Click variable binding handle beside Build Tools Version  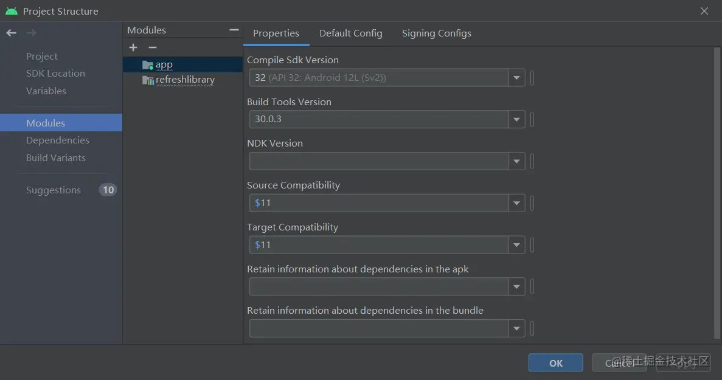point(532,119)
